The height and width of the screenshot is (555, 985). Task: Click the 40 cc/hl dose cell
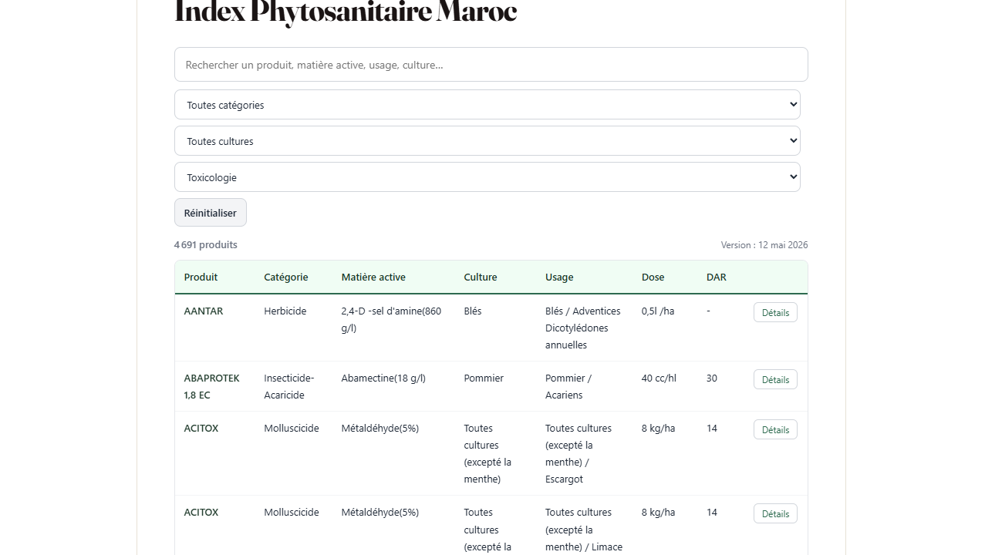pos(659,378)
